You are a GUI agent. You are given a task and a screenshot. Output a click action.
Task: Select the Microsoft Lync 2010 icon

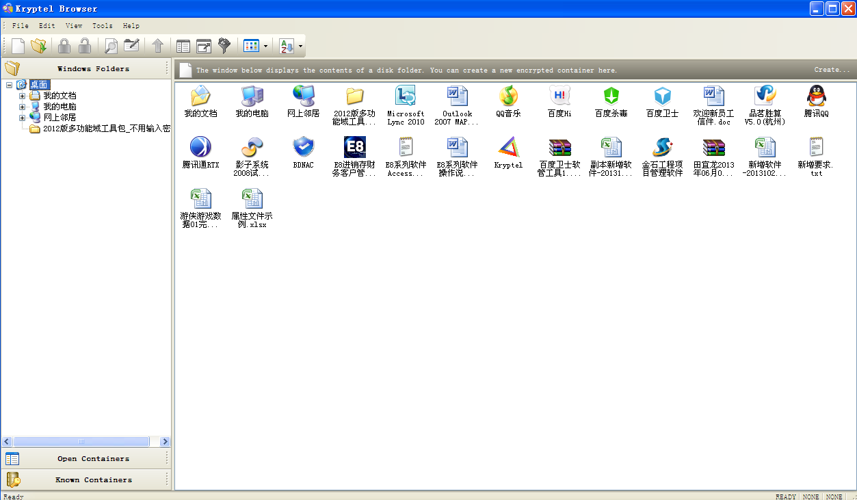click(406, 105)
